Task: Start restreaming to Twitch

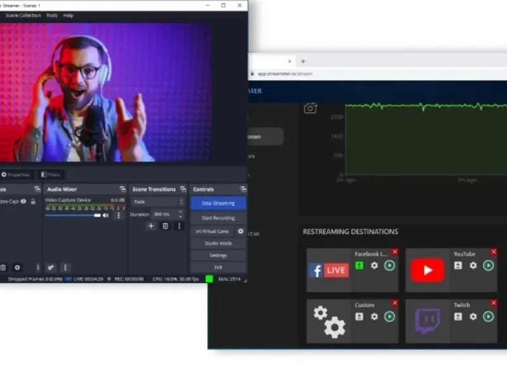Action: pos(489,317)
